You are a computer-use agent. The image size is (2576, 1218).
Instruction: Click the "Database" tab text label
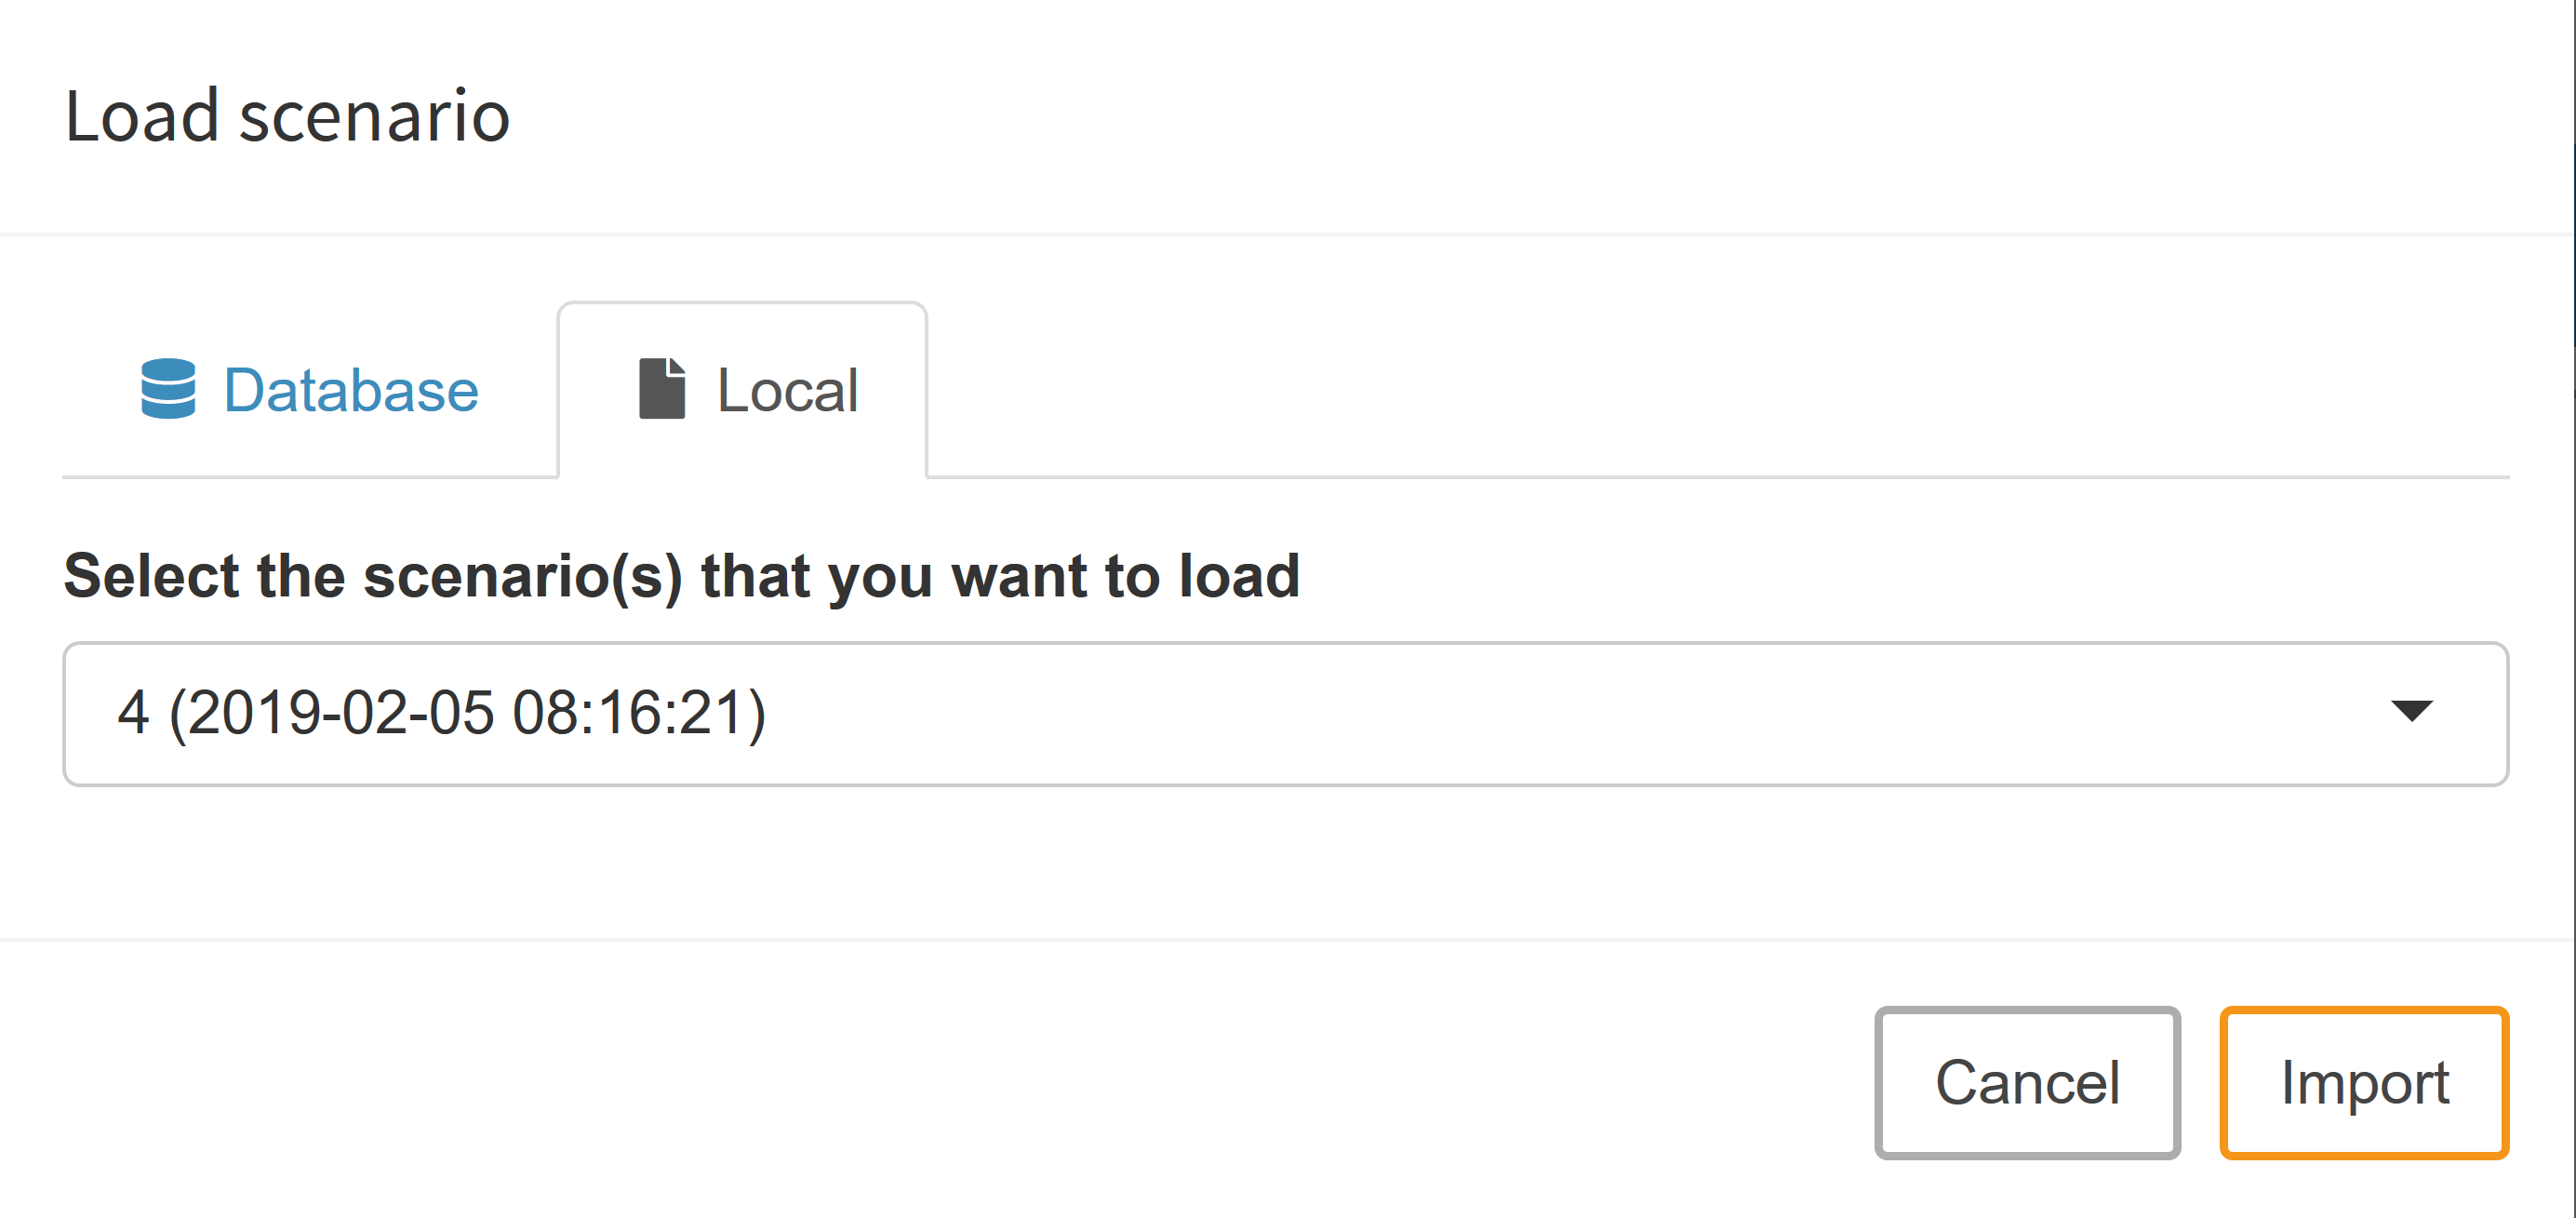click(x=351, y=390)
